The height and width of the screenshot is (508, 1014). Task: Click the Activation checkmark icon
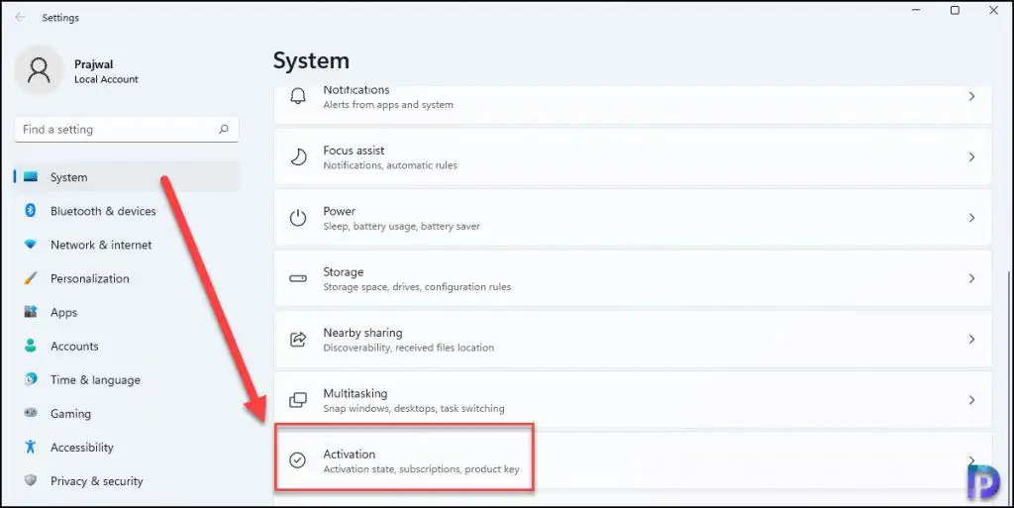(x=298, y=460)
